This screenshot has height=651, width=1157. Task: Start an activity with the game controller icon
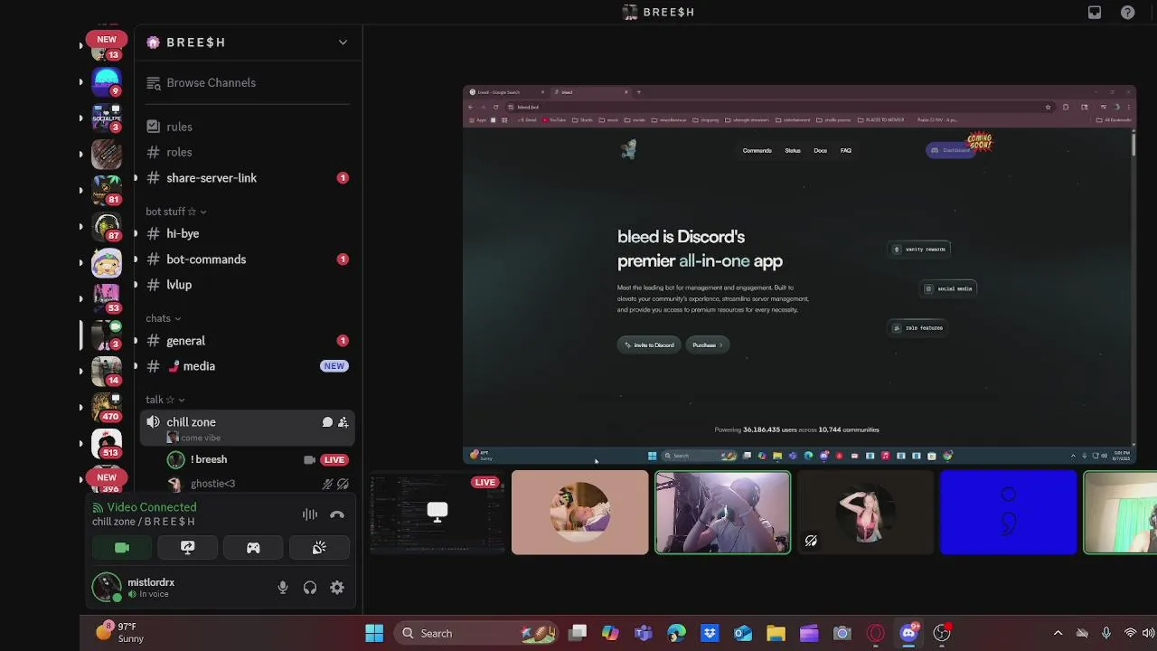pos(253,548)
